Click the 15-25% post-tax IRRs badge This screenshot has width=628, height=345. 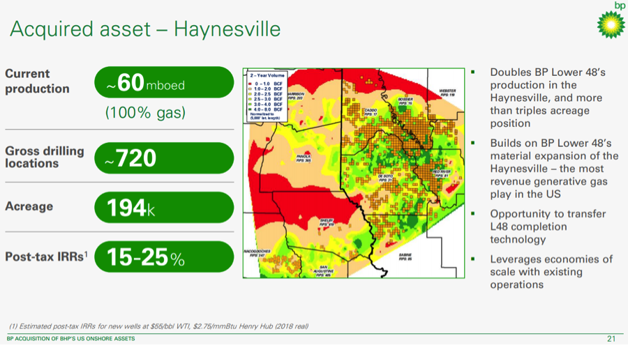163,257
